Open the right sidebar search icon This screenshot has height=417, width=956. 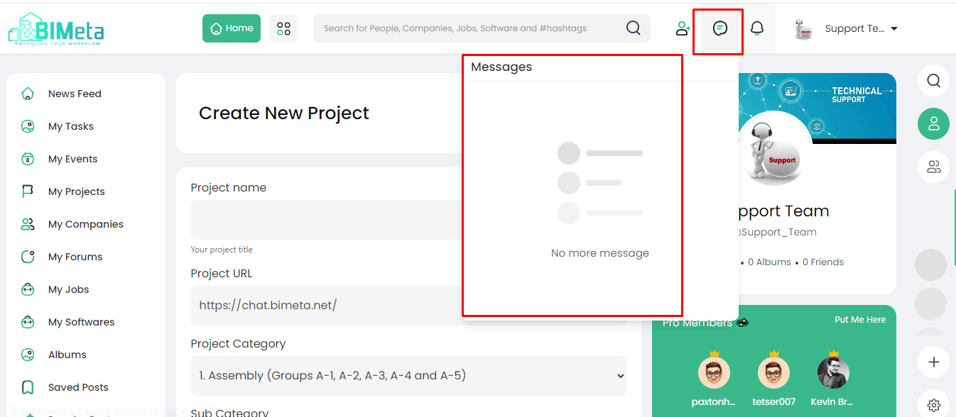point(933,81)
